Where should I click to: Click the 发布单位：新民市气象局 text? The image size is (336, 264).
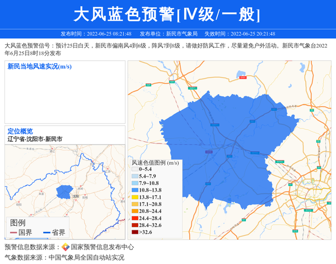coord(168,34)
